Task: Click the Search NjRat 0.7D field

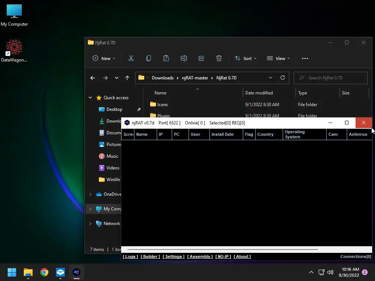Action: coord(331,78)
